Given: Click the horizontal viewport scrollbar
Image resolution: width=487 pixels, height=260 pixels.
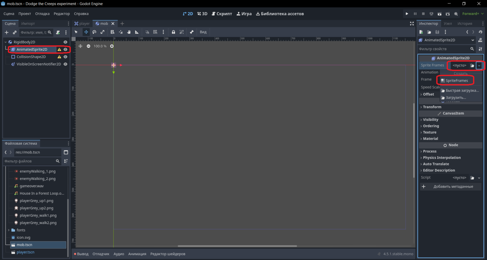Looking at the screenshot, I should [x=237, y=246].
